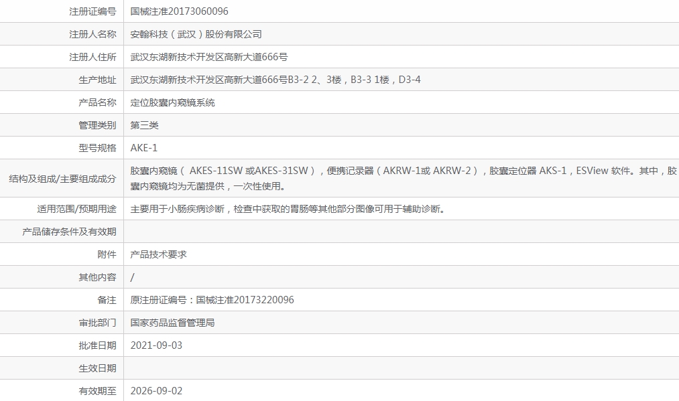Select company name 安翰科技（武汉）股份有限公司
679x401 pixels.
point(196,34)
